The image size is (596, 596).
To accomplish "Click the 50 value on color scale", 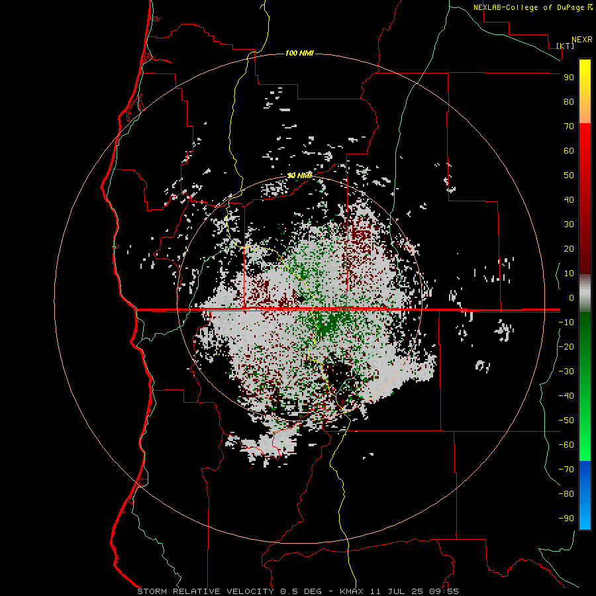I will 569,175.
